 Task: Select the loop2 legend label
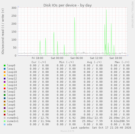(x=11, y=92)
